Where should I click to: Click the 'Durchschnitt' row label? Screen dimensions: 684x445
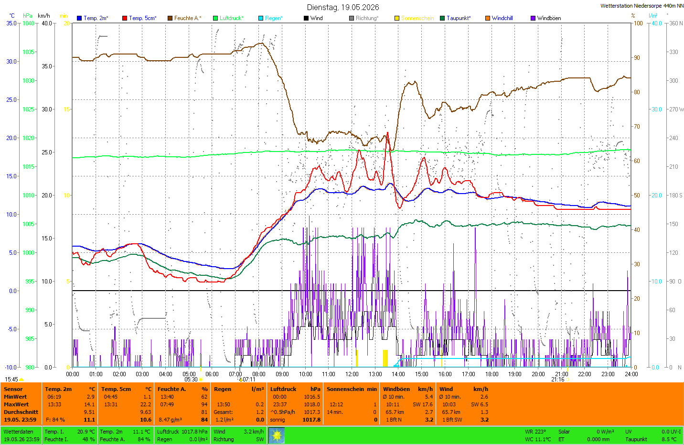(21, 412)
